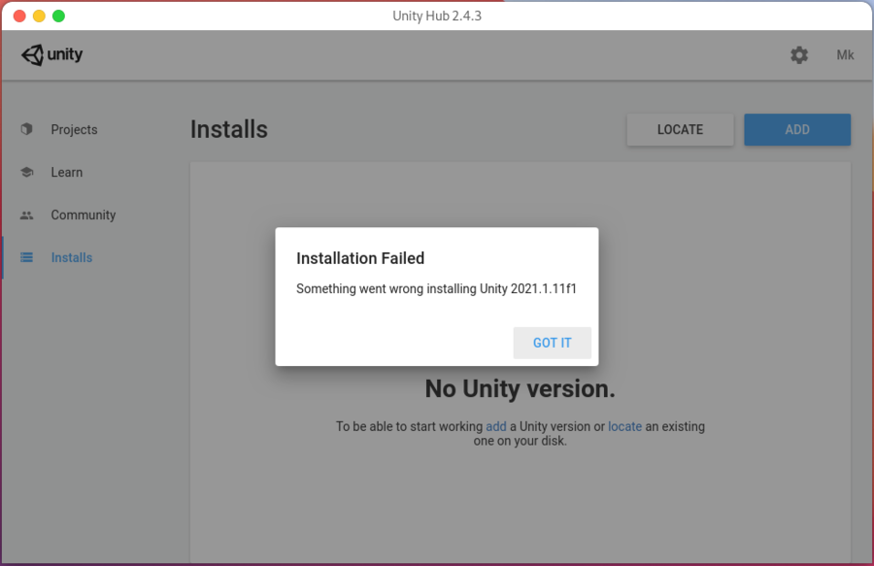Viewport: 874px width, 566px height.
Task: Click the Installs list icon
Action: [x=27, y=257]
